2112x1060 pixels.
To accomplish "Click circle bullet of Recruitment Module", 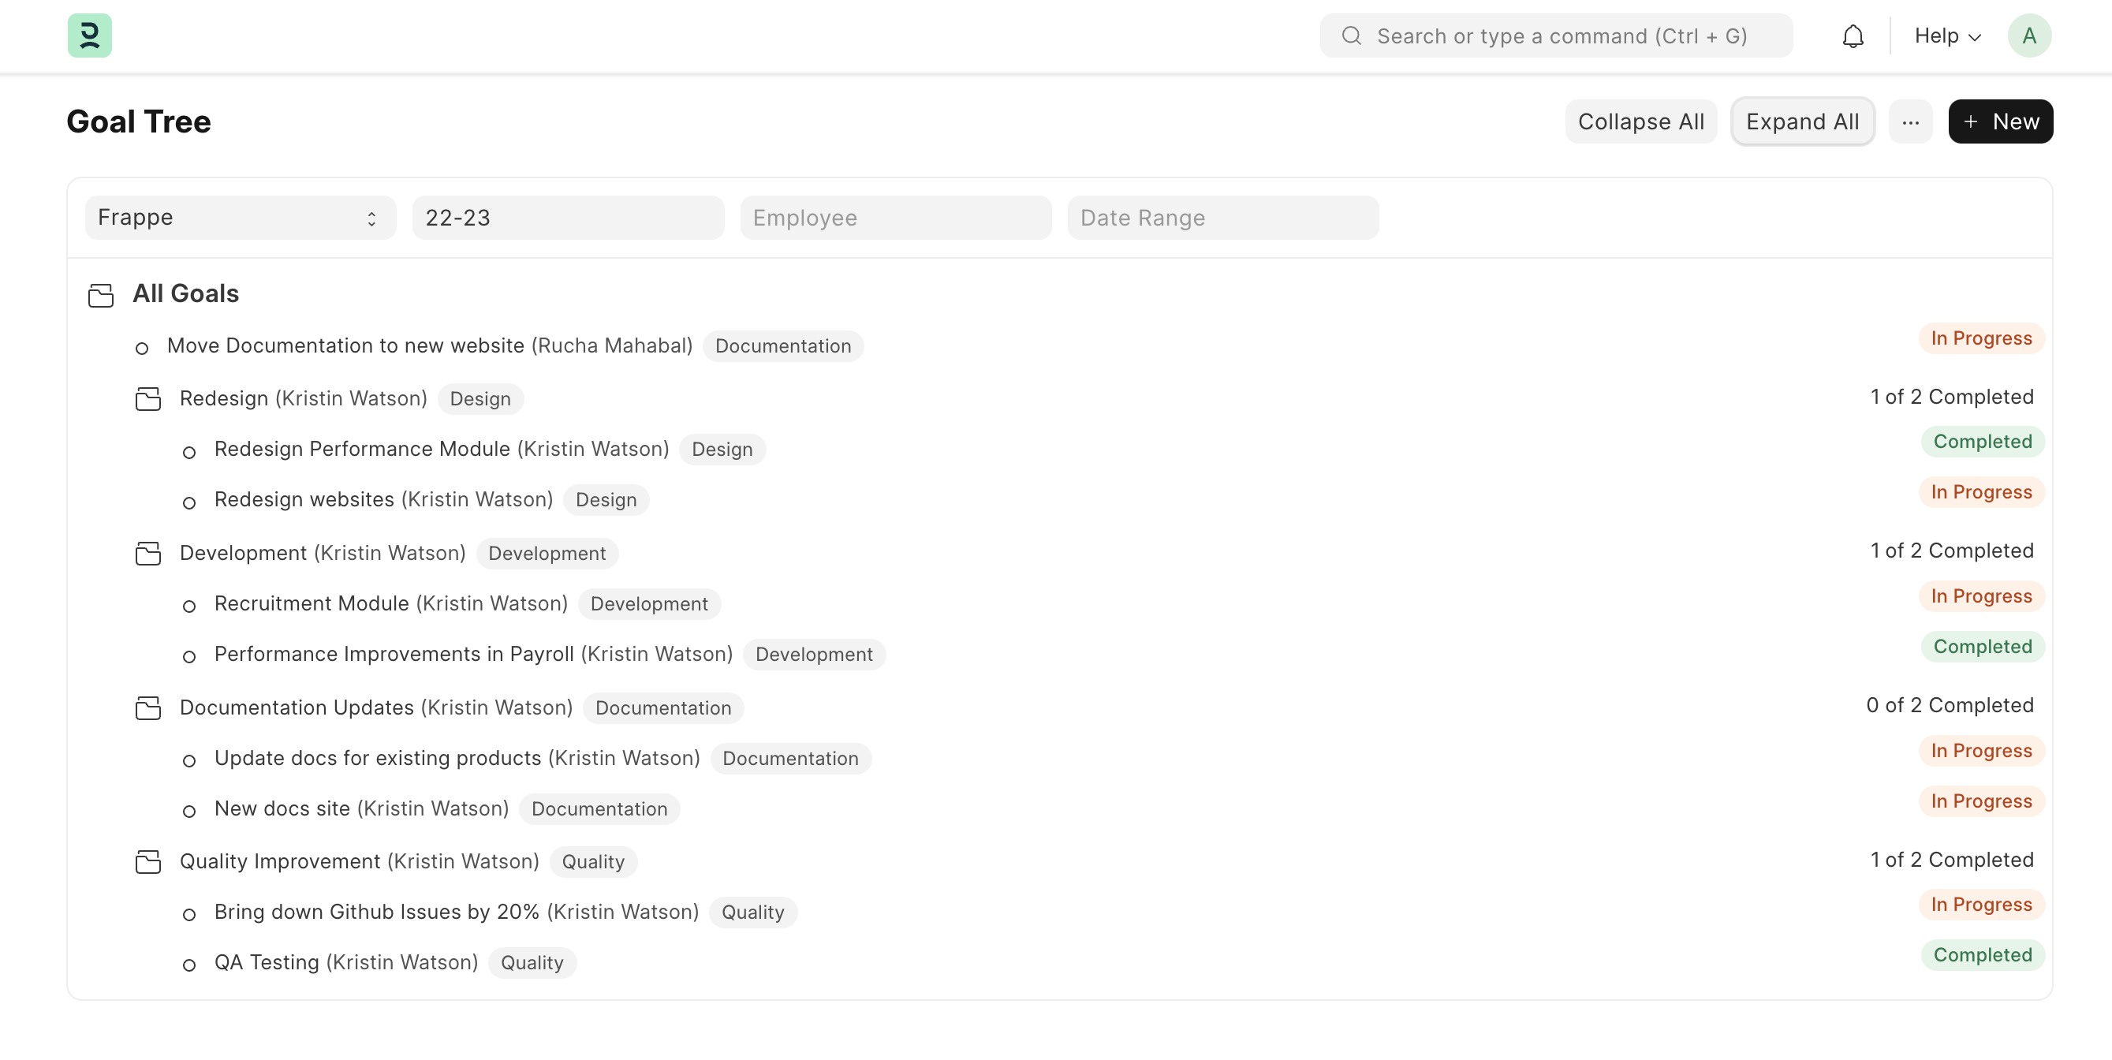I will (189, 607).
